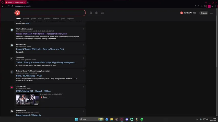Switch to the çeviri tab

tap(63, 19)
